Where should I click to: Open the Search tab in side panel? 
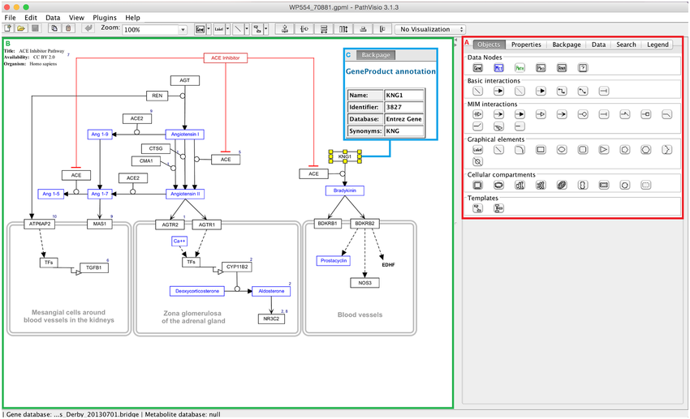626,45
